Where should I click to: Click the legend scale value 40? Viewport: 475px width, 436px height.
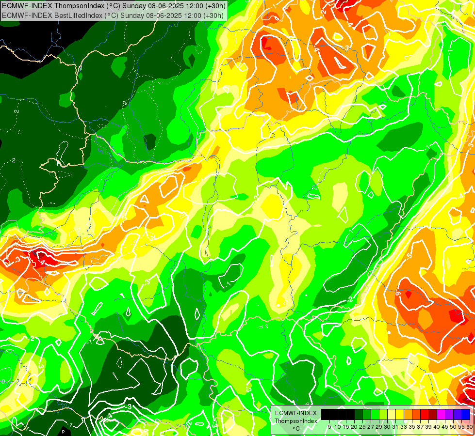(437, 427)
